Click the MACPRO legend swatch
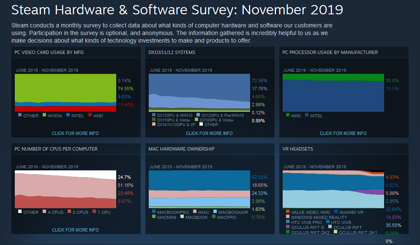The image size is (420, 245). 214,216
